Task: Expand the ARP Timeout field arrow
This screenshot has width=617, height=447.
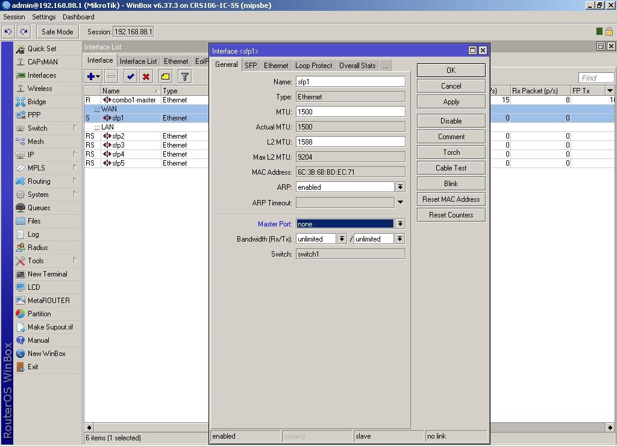Action: (x=400, y=203)
